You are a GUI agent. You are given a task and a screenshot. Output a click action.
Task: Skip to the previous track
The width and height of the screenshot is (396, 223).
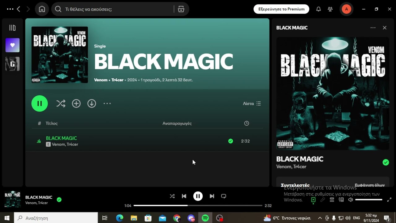point(184,196)
